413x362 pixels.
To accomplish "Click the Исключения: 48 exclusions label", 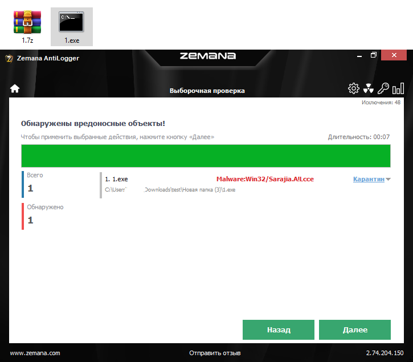I will 381,102.
